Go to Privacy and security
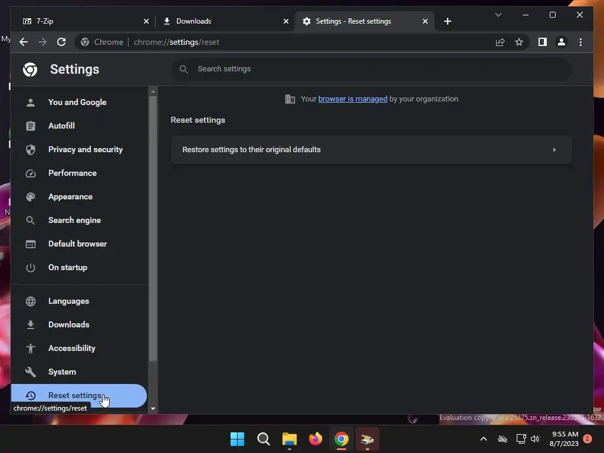Viewport: 604px width, 453px height. (79, 149)
